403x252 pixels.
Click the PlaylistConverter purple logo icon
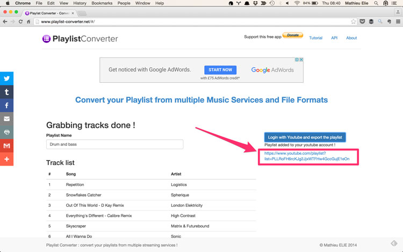(x=46, y=39)
